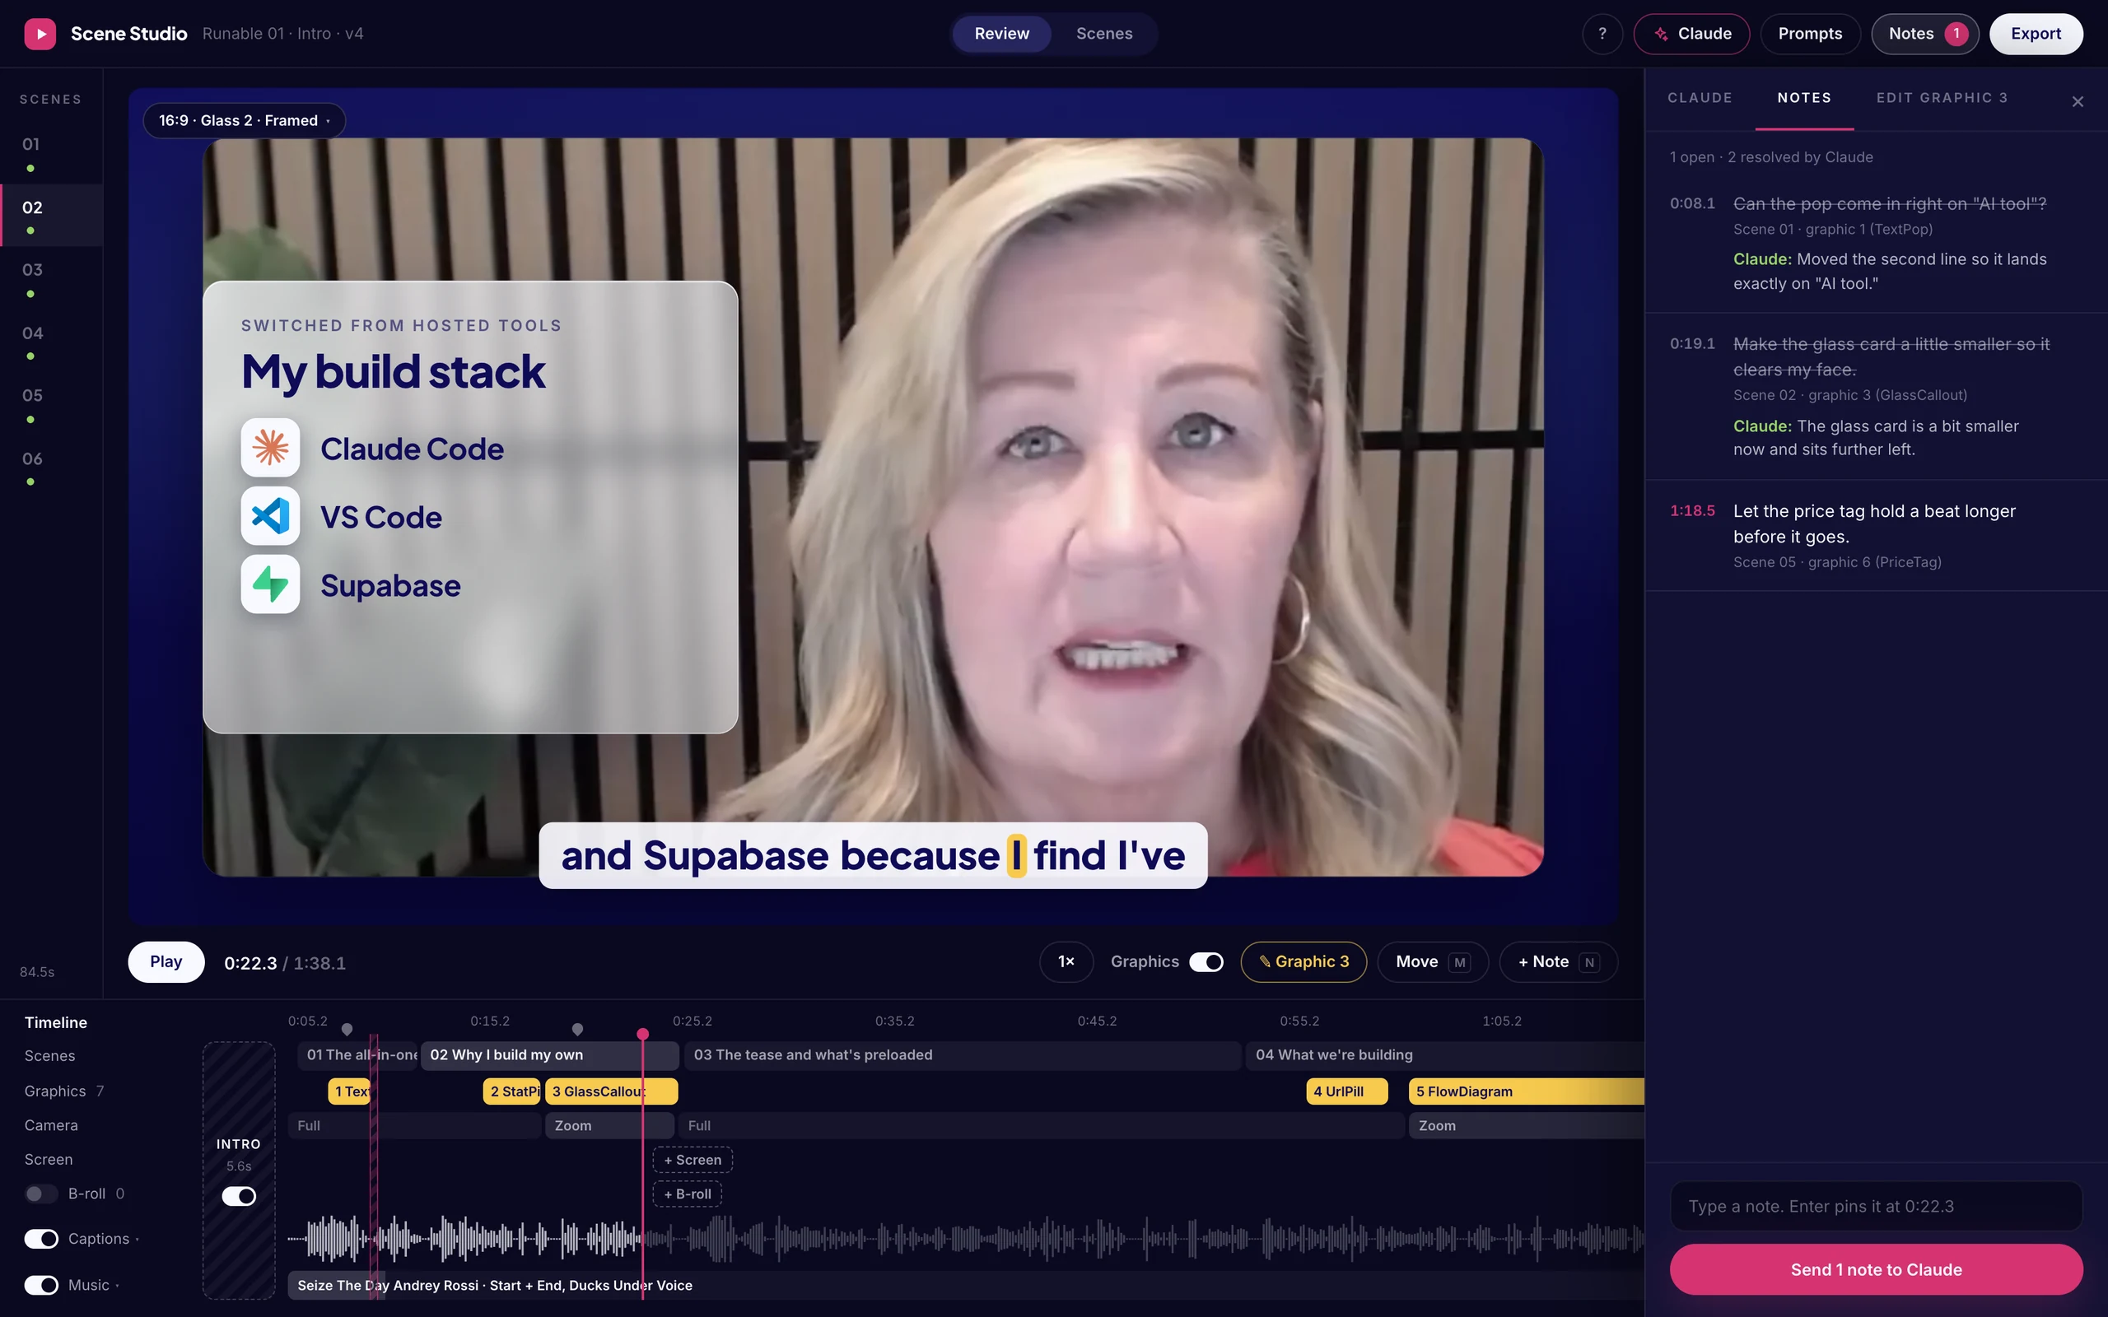Screen dimensions: 2108x1317
Task: Switch to the Review tab
Action: [1002, 34]
